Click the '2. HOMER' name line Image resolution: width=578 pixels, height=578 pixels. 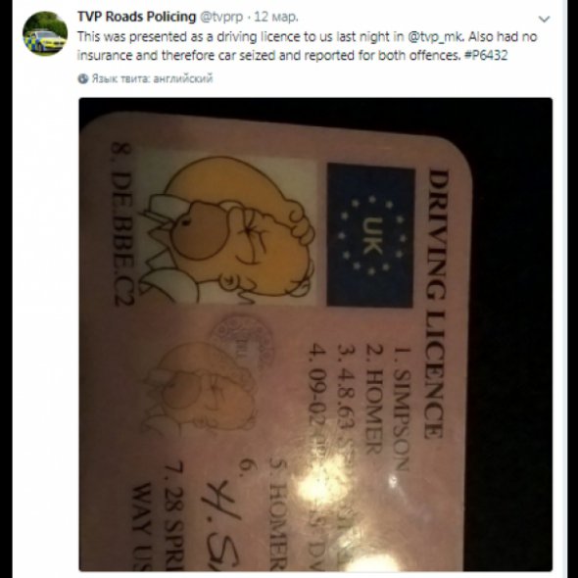click(x=373, y=400)
